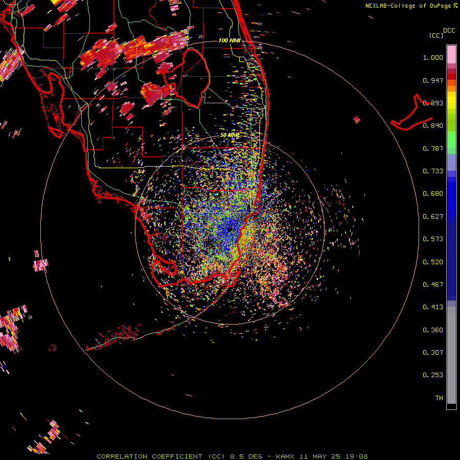
Task: Click the black KAMX radar site dot
Action: pyautogui.click(x=229, y=229)
